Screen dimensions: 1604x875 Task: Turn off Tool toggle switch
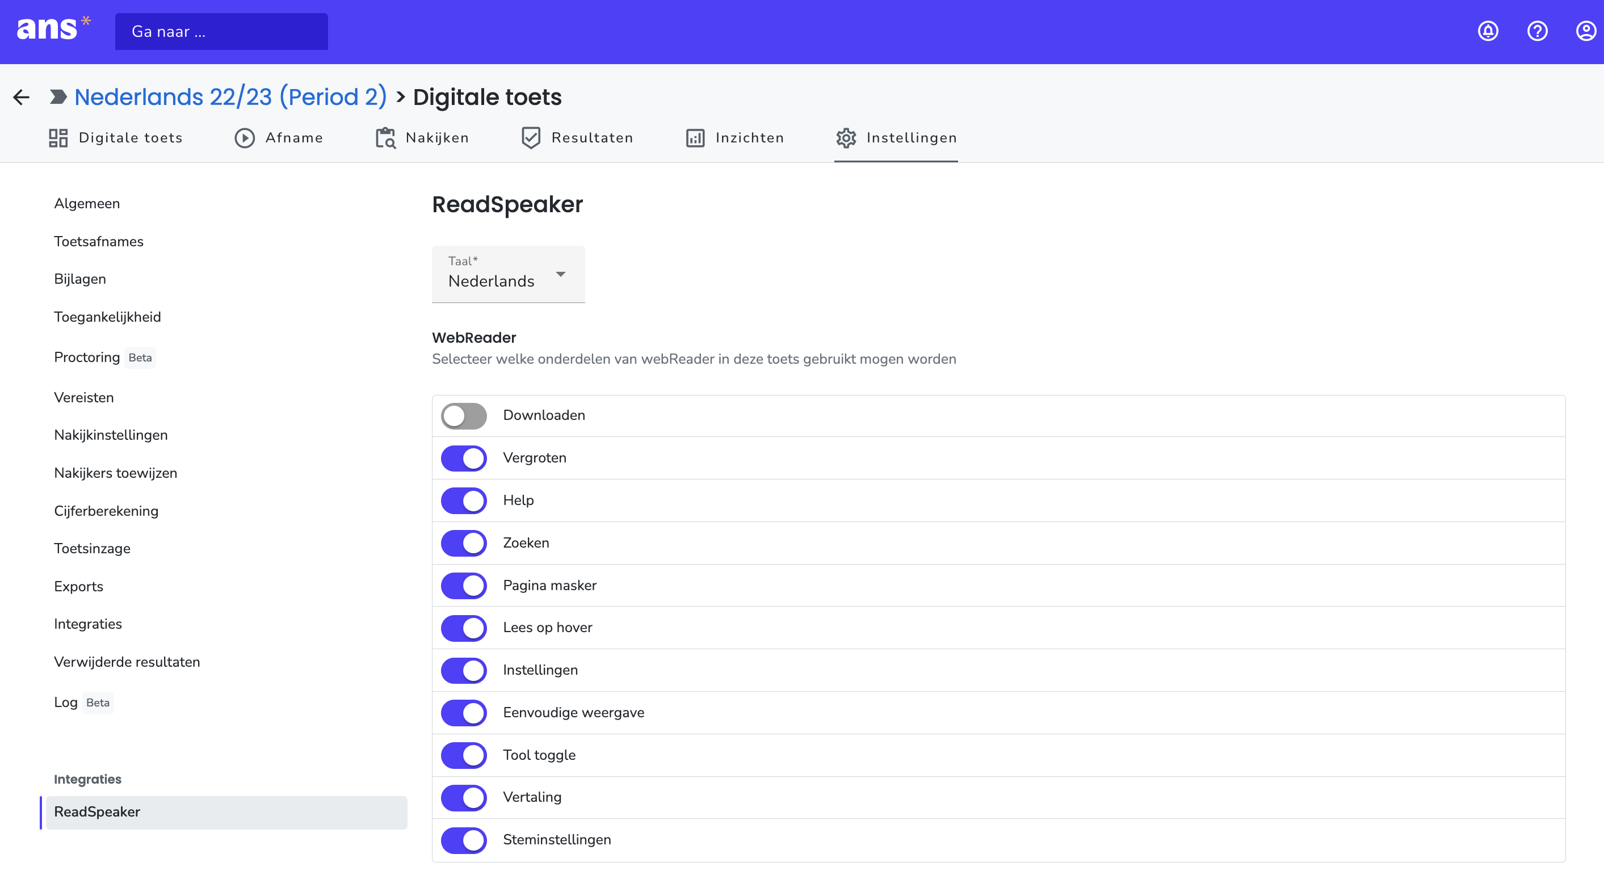click(x=464, y=755)
